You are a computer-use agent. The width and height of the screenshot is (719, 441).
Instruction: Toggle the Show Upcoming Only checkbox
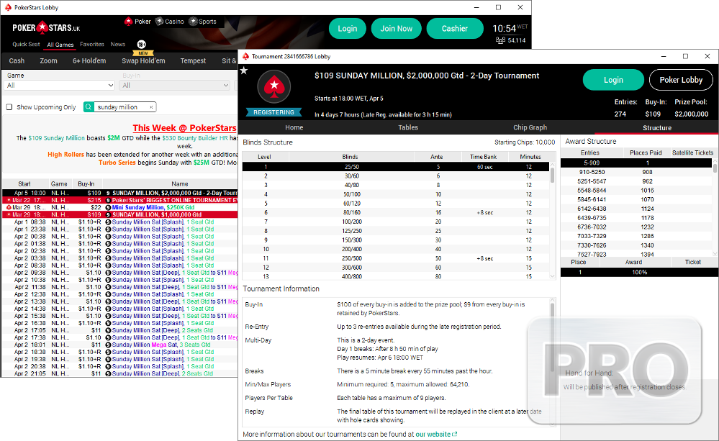point(9,106)
